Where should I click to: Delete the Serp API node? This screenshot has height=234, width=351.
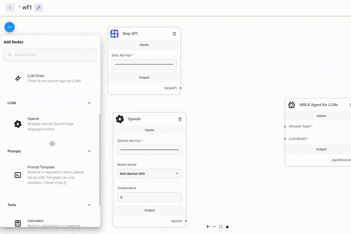click(175, 34)
